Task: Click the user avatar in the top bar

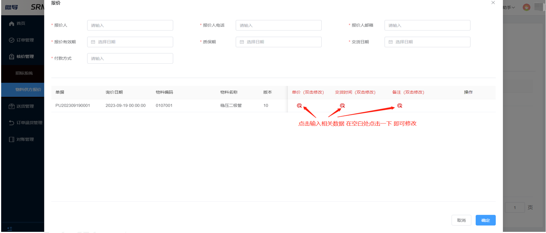Action: [x=526, y=7]
